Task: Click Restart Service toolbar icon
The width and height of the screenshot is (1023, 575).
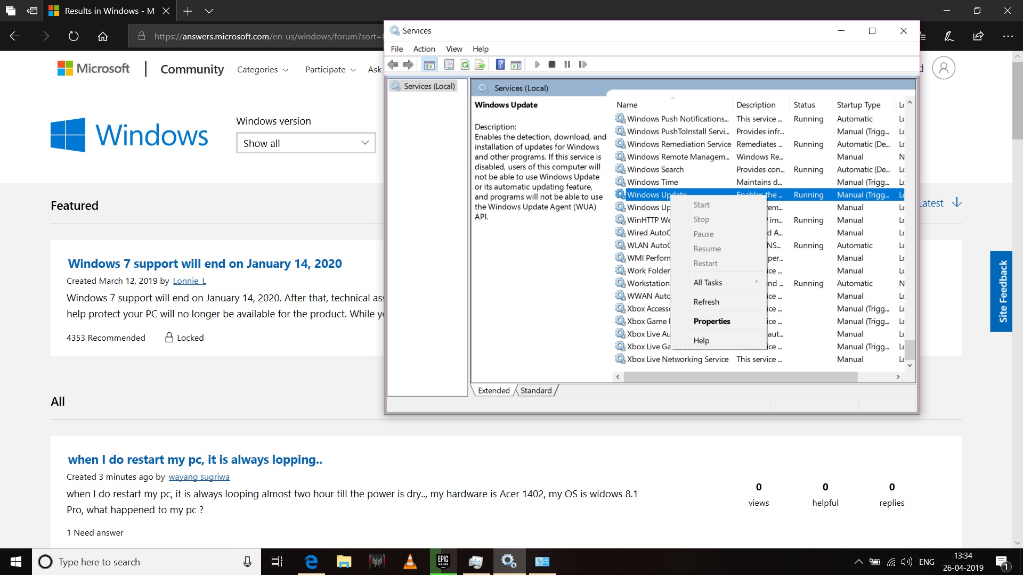Action: pos(583,64)
